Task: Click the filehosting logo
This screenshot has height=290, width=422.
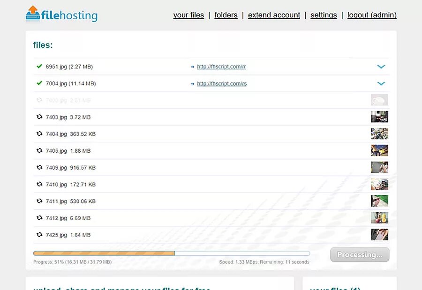Action: [x=61, y=14]
